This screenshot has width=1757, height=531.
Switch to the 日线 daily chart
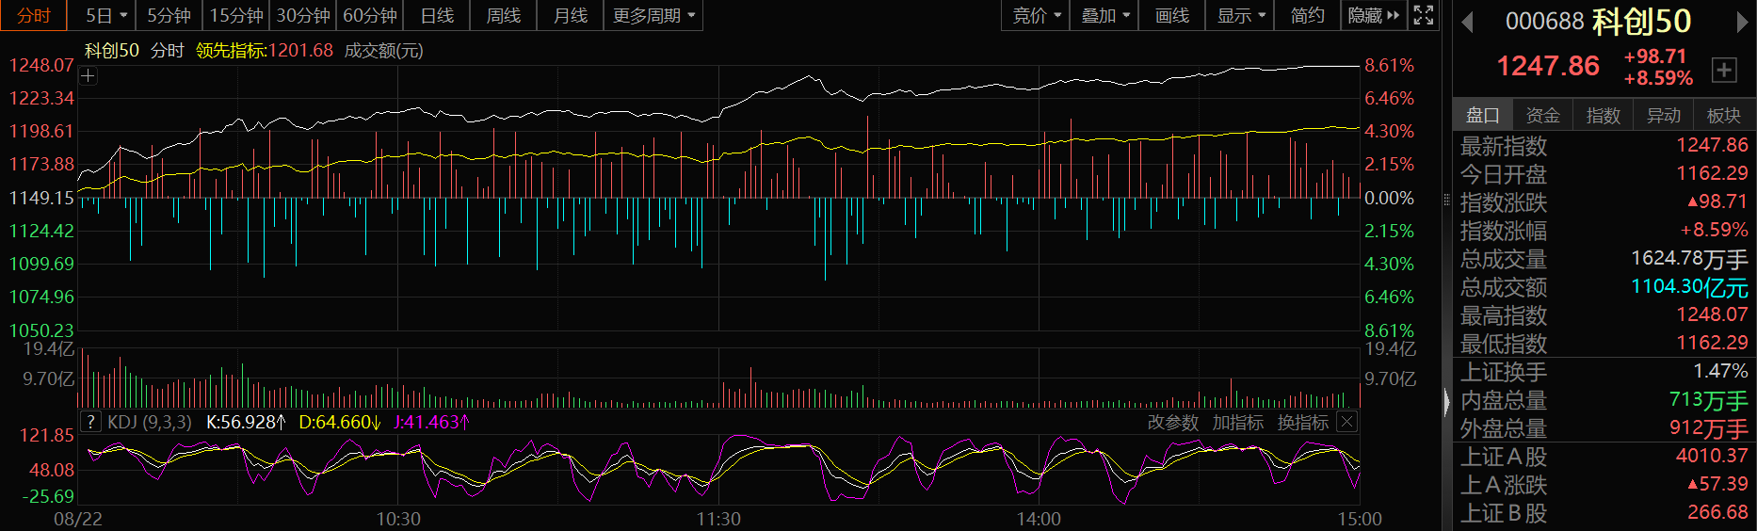point(437,15)
